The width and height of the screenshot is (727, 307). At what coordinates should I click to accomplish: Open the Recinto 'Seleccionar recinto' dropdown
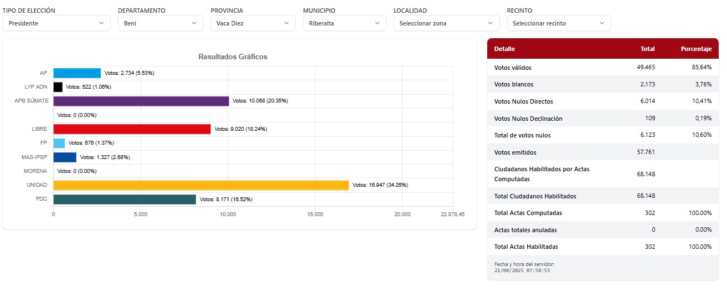tap(559, 23)
